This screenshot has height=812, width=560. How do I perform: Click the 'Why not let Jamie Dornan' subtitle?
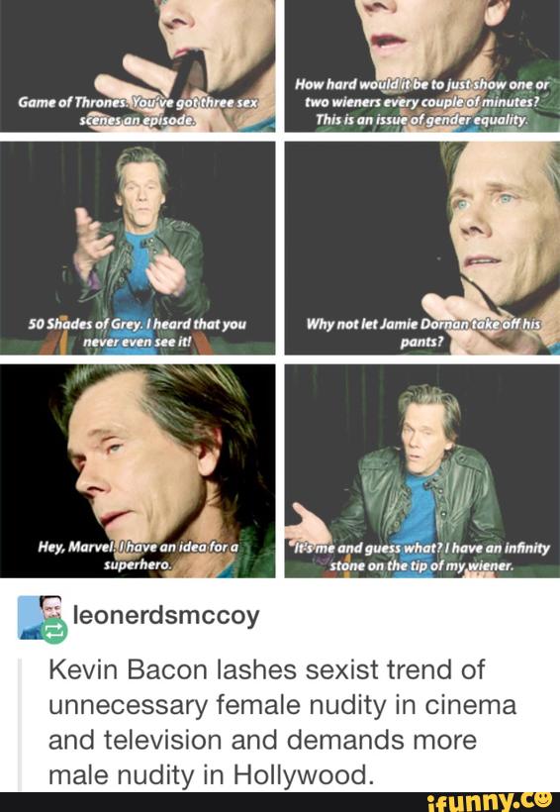[x=421, y=333]
